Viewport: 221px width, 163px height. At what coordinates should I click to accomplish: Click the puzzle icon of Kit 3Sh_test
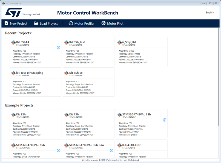tap(67, 42)
